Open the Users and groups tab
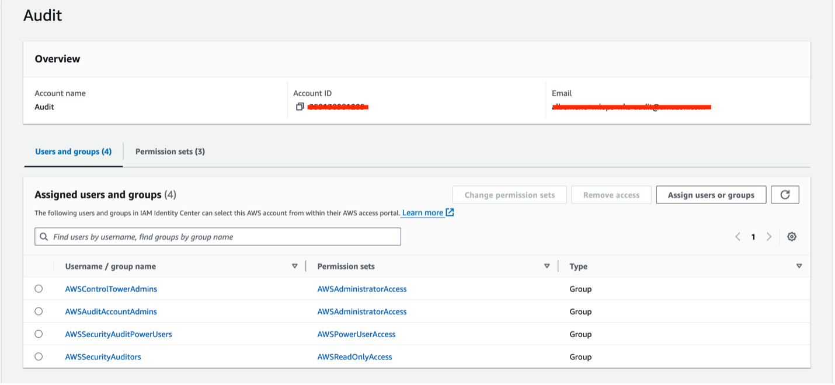This screenshot has width=835, height=385. click(x=73, y=152)
